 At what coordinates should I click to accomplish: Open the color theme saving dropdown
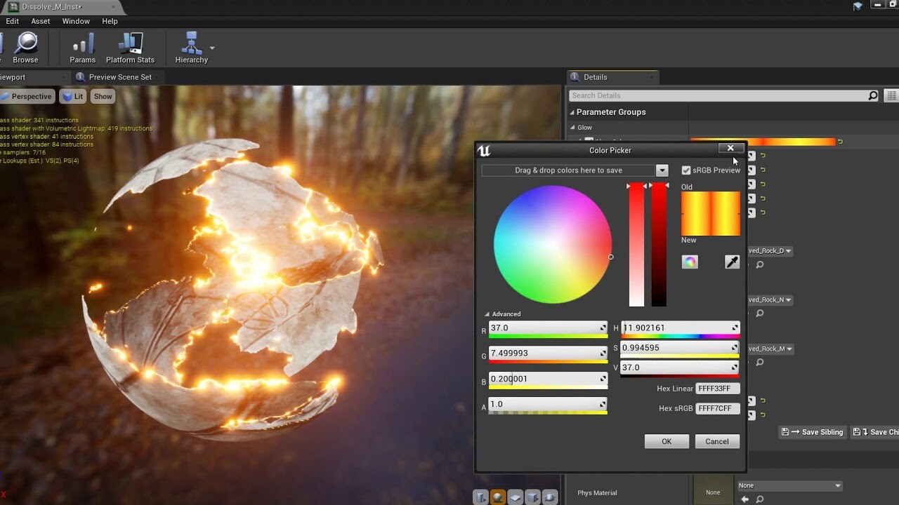pos(661,170)
